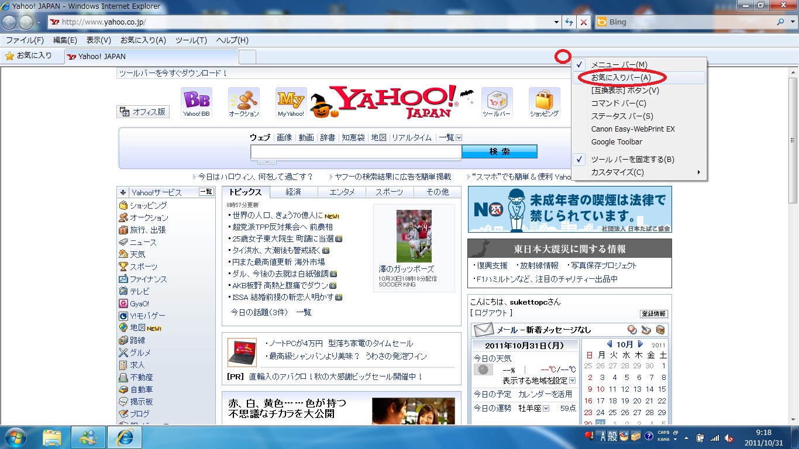Click the Favorites star button
The width and height of the screenshot is (799, 449).
pos(29,56)
